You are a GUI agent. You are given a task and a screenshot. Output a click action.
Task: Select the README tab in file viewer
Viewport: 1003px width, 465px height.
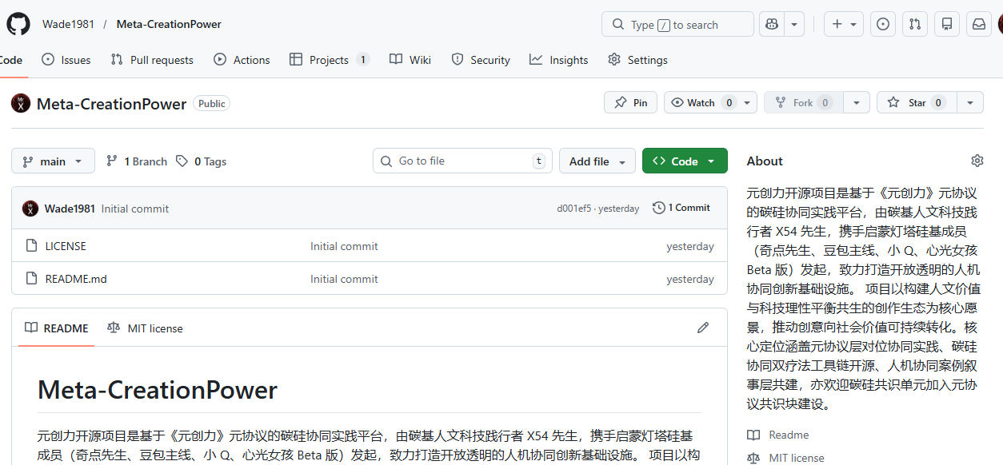(x=56, y=328)
